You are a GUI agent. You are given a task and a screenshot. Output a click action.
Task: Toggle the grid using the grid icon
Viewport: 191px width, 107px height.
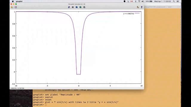73,7
